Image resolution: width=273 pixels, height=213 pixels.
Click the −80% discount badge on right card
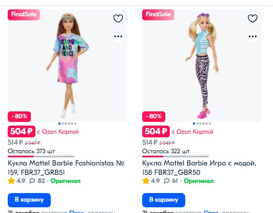point(154,116)
